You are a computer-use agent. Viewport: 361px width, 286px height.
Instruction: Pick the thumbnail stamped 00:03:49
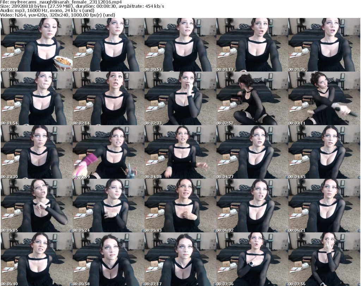pos(109,152)
